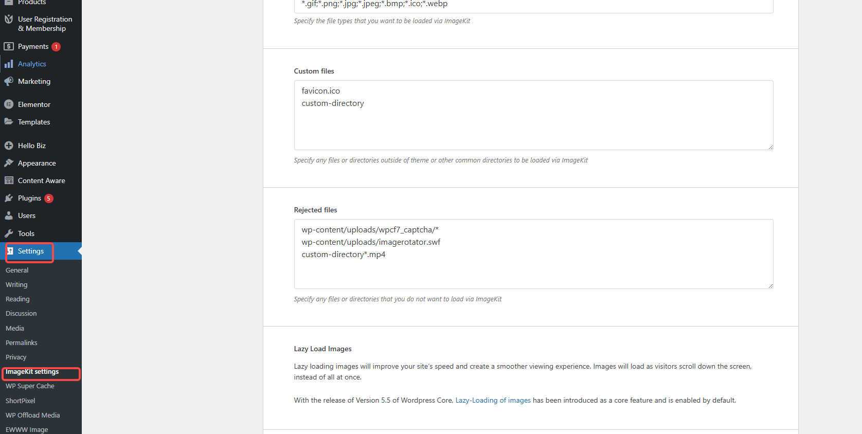Click the Plugins plug icon
The image size is (862, 434).
[9, 198]
